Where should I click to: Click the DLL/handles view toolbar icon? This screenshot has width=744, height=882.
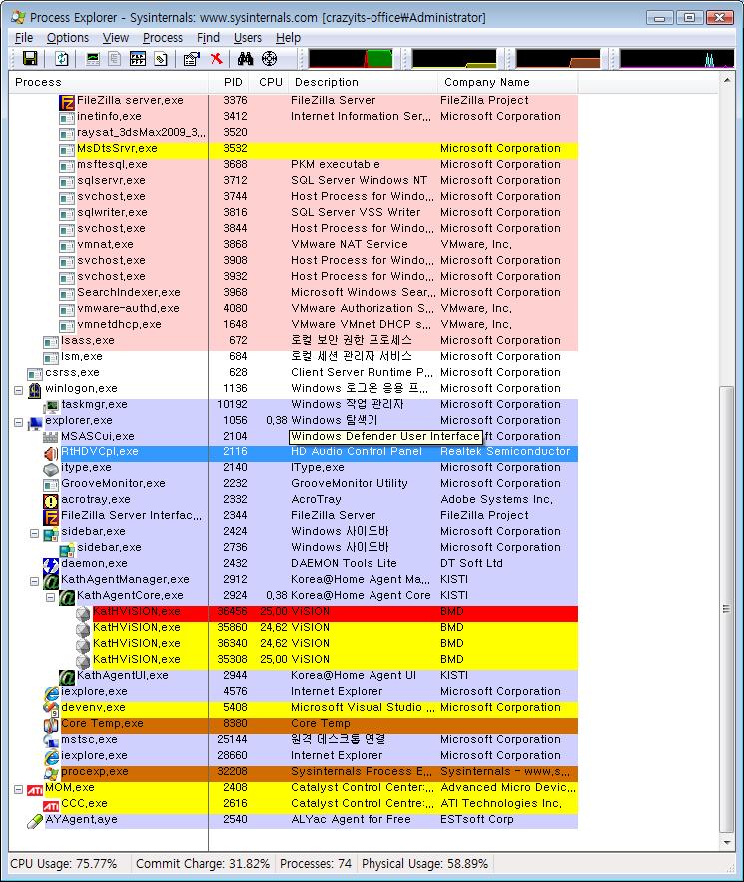click(160, 59)
